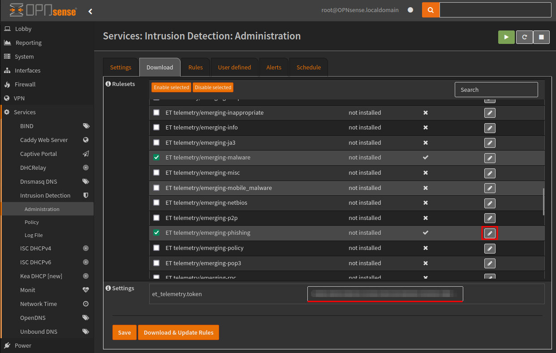Stop the service with the square icon
Image resolution: width=556 pixels, height=353 pixels.
[541, 37]
